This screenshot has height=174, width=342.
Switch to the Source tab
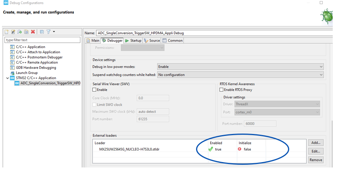[152, 40]
